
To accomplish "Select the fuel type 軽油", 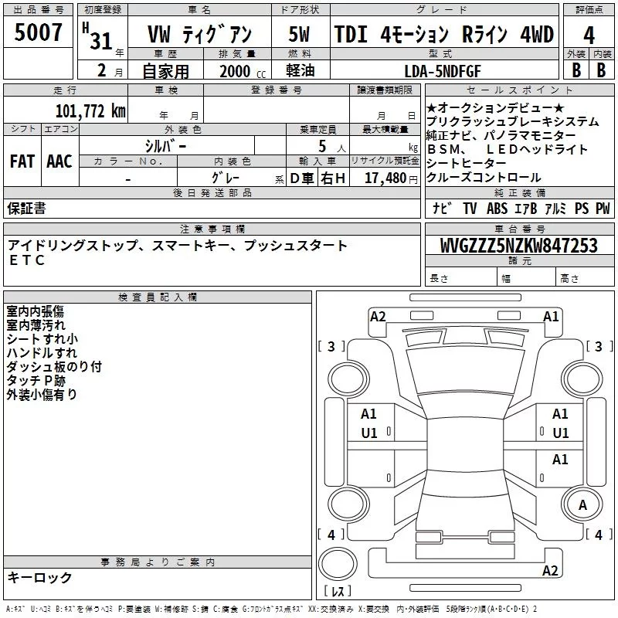I will pyautogui.click(x=301, y=70).
